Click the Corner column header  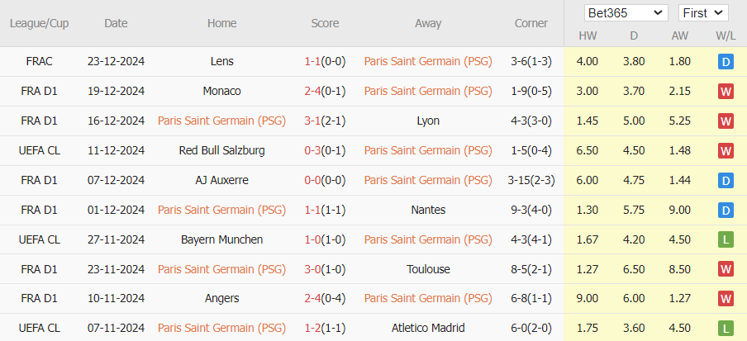tap(531, 24)
